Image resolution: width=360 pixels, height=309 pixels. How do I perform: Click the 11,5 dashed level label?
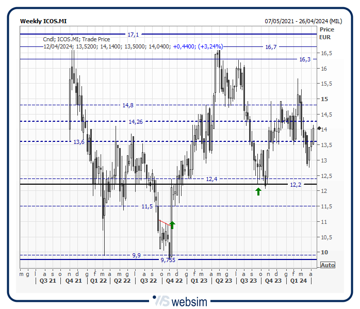tap(147, 206)
